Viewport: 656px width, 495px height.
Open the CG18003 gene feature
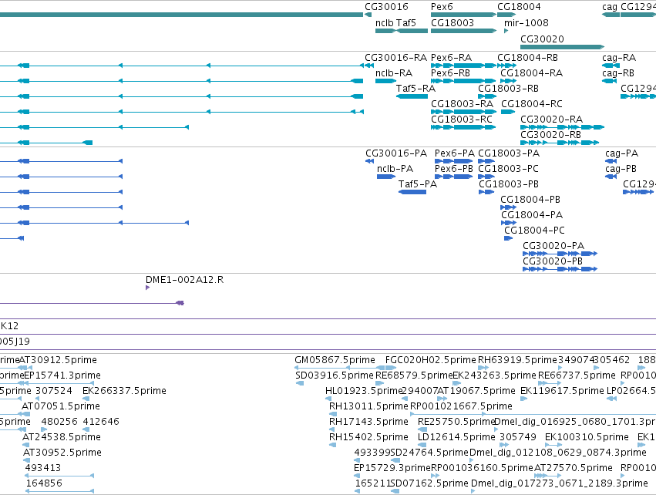[463, 31]
